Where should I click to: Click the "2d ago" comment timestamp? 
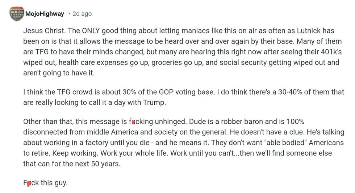tap(82, 14)
